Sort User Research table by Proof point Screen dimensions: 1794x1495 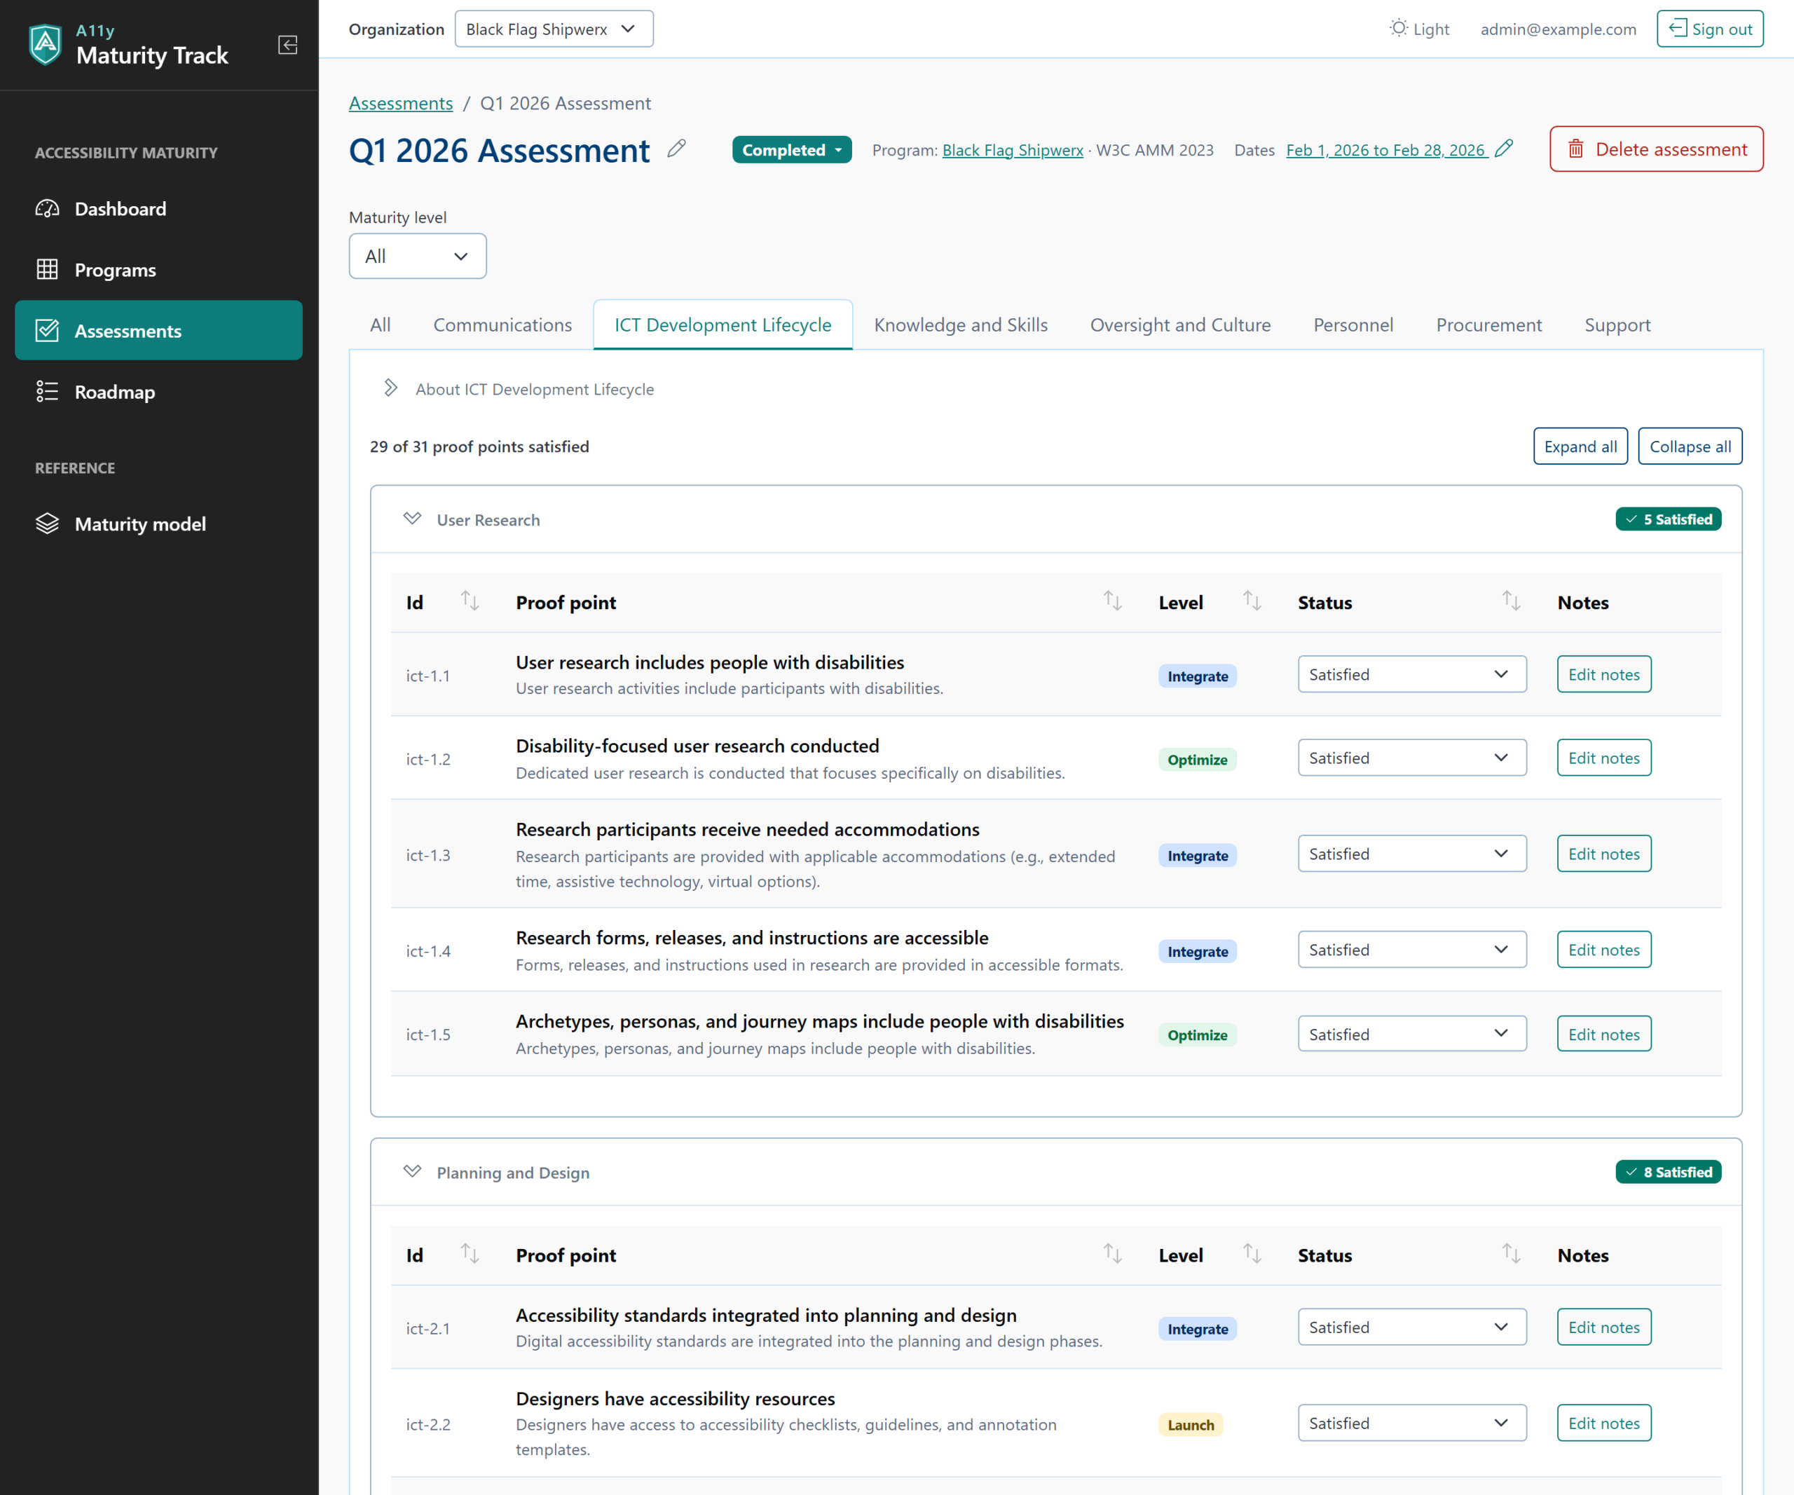click(1112, 601)
